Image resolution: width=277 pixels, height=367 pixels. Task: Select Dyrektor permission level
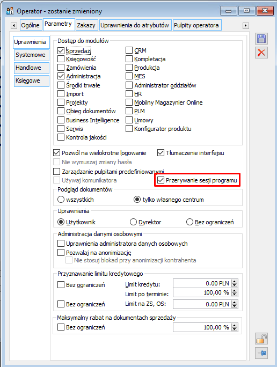[133, 222]
